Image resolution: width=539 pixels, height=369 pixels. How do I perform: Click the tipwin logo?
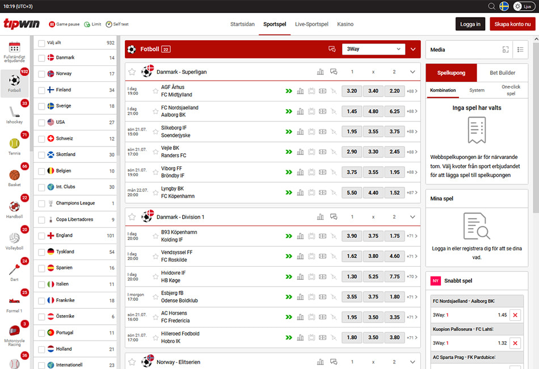22,24
